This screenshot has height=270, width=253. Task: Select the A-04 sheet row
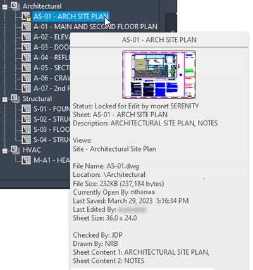tap(52, 58)
